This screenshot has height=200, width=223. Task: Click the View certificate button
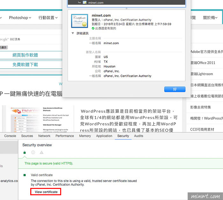pos(46,192)
